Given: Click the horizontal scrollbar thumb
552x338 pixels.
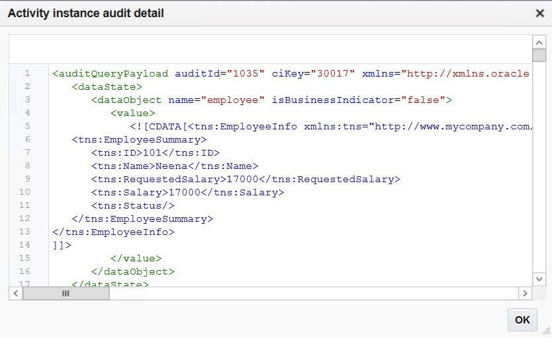Looking at the screenshot, I should (66, 293).
